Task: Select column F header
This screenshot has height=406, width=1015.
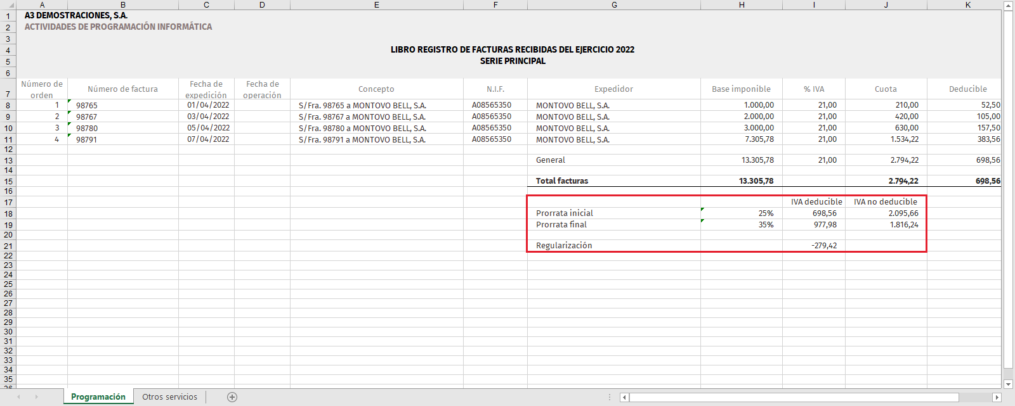Action: (x=495, y=4)
